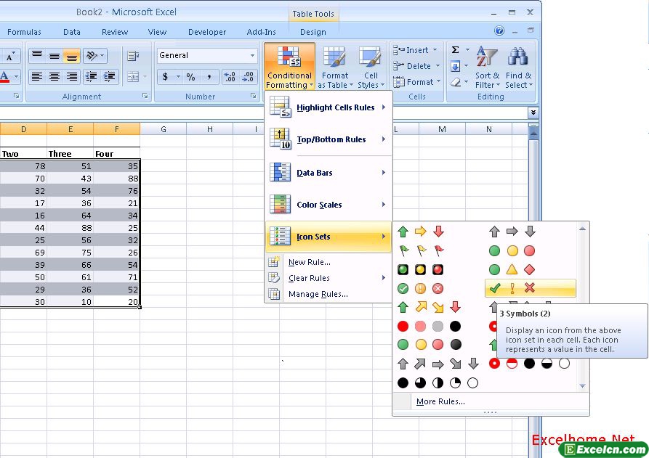Open Top/Bottom Rules submenu
The height and width of the screenshot is (458, 649).
point(328,139)
